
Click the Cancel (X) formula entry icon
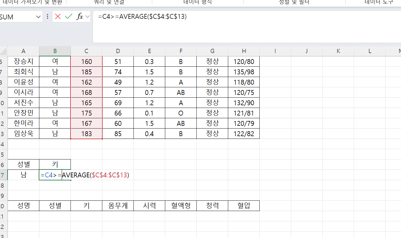point(58,17)
